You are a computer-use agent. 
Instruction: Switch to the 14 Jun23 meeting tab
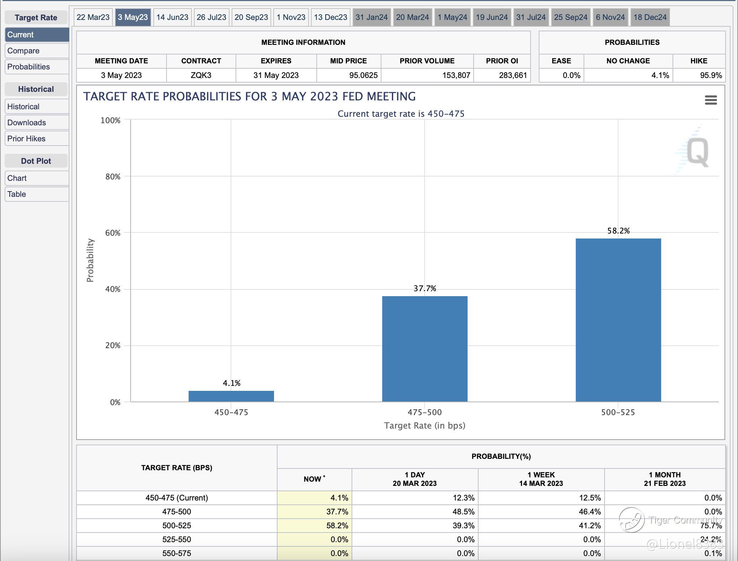pos(172,17)
